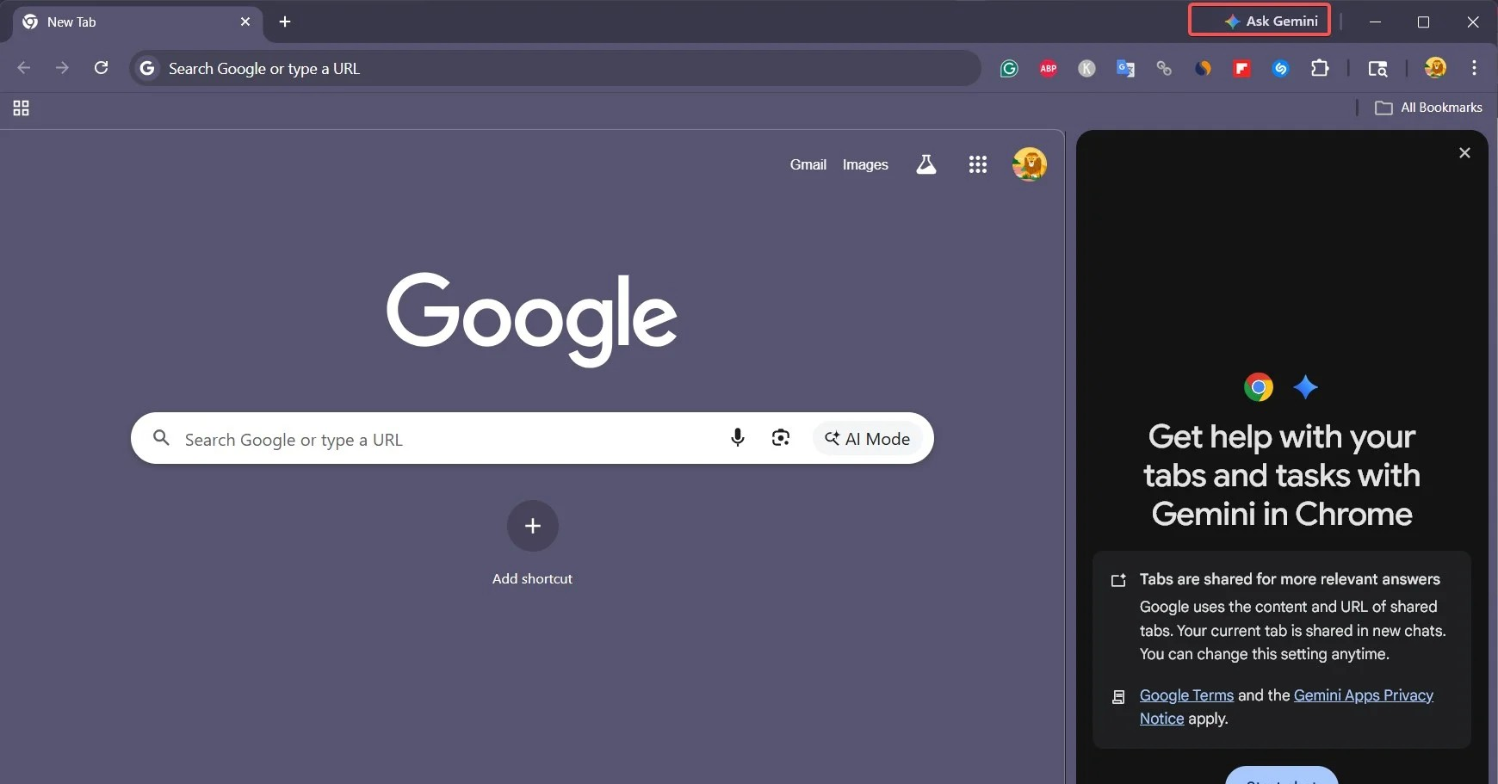1498x784 pixels.
Task: Expand All Bookmarks in the bookmarks bar
Action: [1430, 107]
